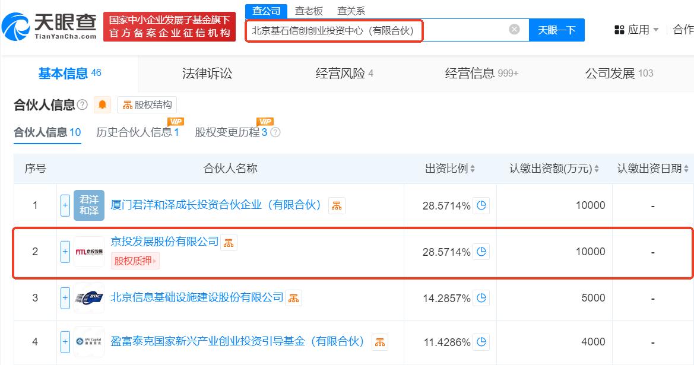Open 厦门君洋和泽成长投资合伙企业 link
The height and width of the screenshot is (365, 694).
click(216, 205)
